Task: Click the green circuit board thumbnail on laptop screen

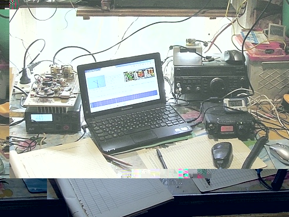Action: (x=130, y=76)
